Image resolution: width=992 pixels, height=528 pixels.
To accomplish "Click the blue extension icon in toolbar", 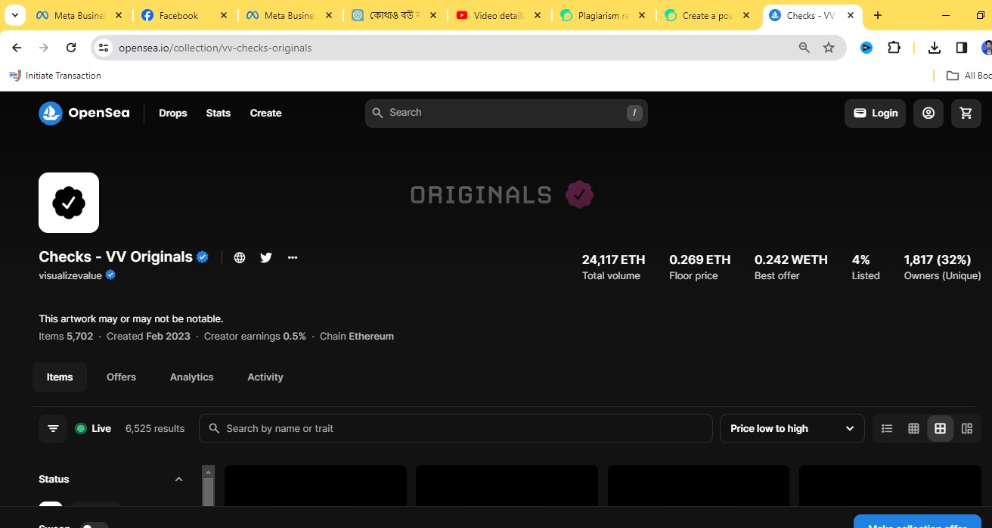I will [866, 48].
